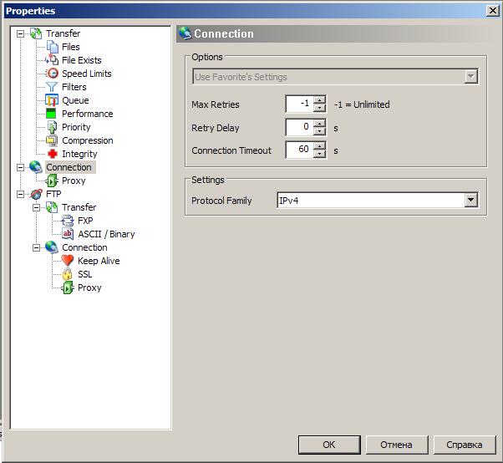Click the Proxy icon under FTP Connection
The width and height of the screenshot is (503, 463).
point(68,287)
